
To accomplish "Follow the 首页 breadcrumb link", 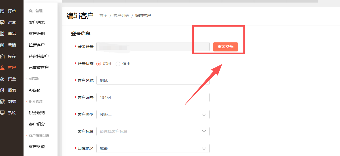I will [103, 16].
